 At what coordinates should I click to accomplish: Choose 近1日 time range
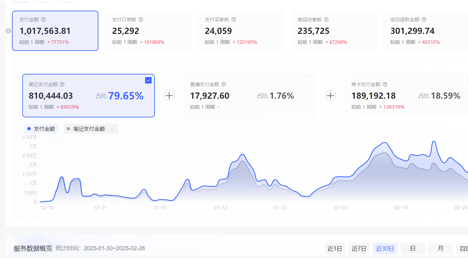pyautogui.click(x=335, y=248)
